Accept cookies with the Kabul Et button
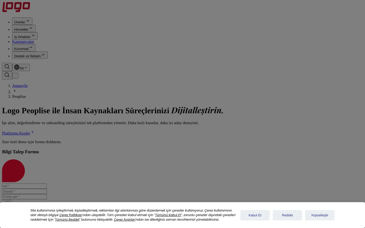The image size is (365, 228). point(255,215)
